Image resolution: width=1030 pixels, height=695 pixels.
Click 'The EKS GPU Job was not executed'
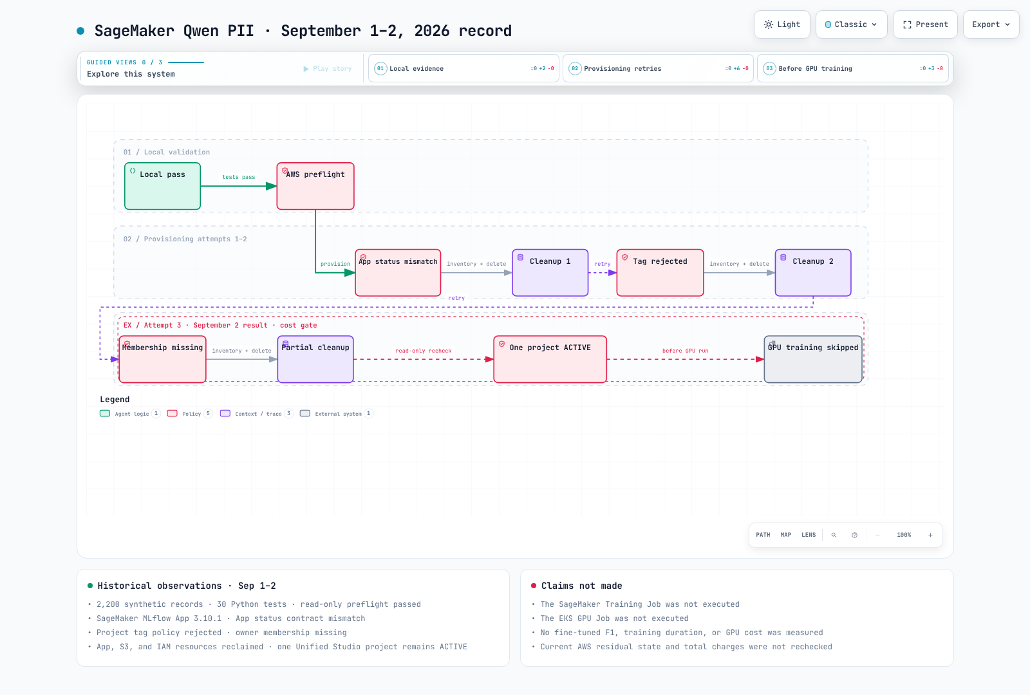tap(614, 618)
